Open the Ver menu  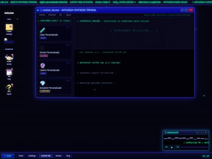[x=60, y=15]
